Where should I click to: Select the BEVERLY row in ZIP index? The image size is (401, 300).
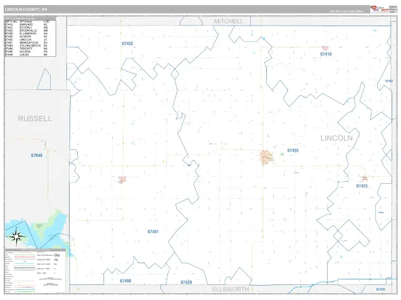point(26,27)
